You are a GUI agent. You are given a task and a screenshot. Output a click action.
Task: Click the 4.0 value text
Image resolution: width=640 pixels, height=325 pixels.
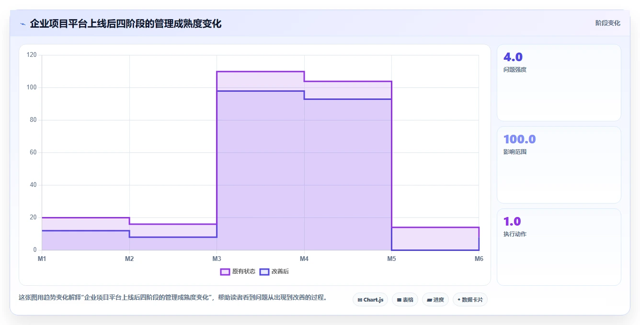pyautogui.click(x=513, y=57)
